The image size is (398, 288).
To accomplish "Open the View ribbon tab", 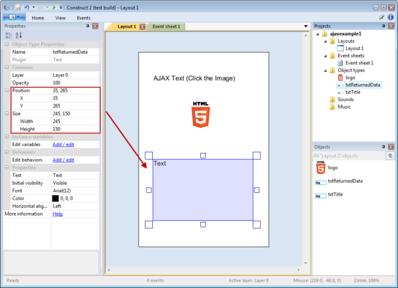I will 60,18.
